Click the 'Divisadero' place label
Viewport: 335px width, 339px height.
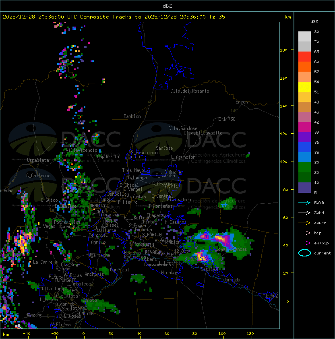[x=179, y=200]
